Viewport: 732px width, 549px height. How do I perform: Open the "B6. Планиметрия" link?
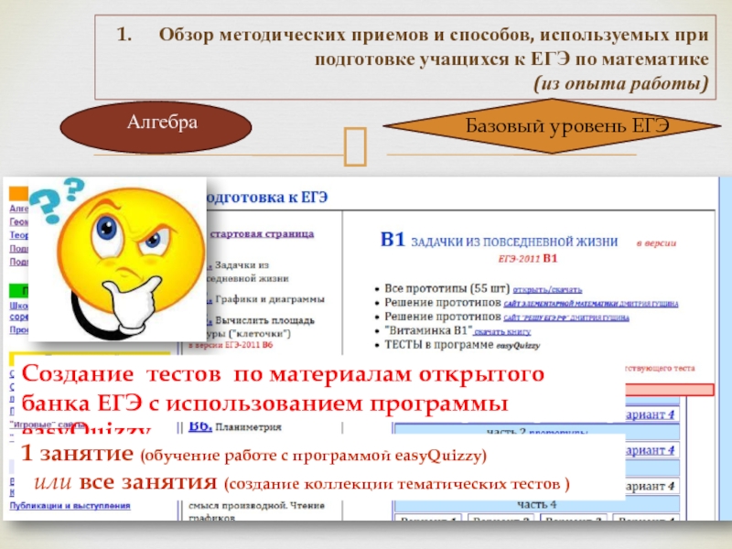pos(235,427)
